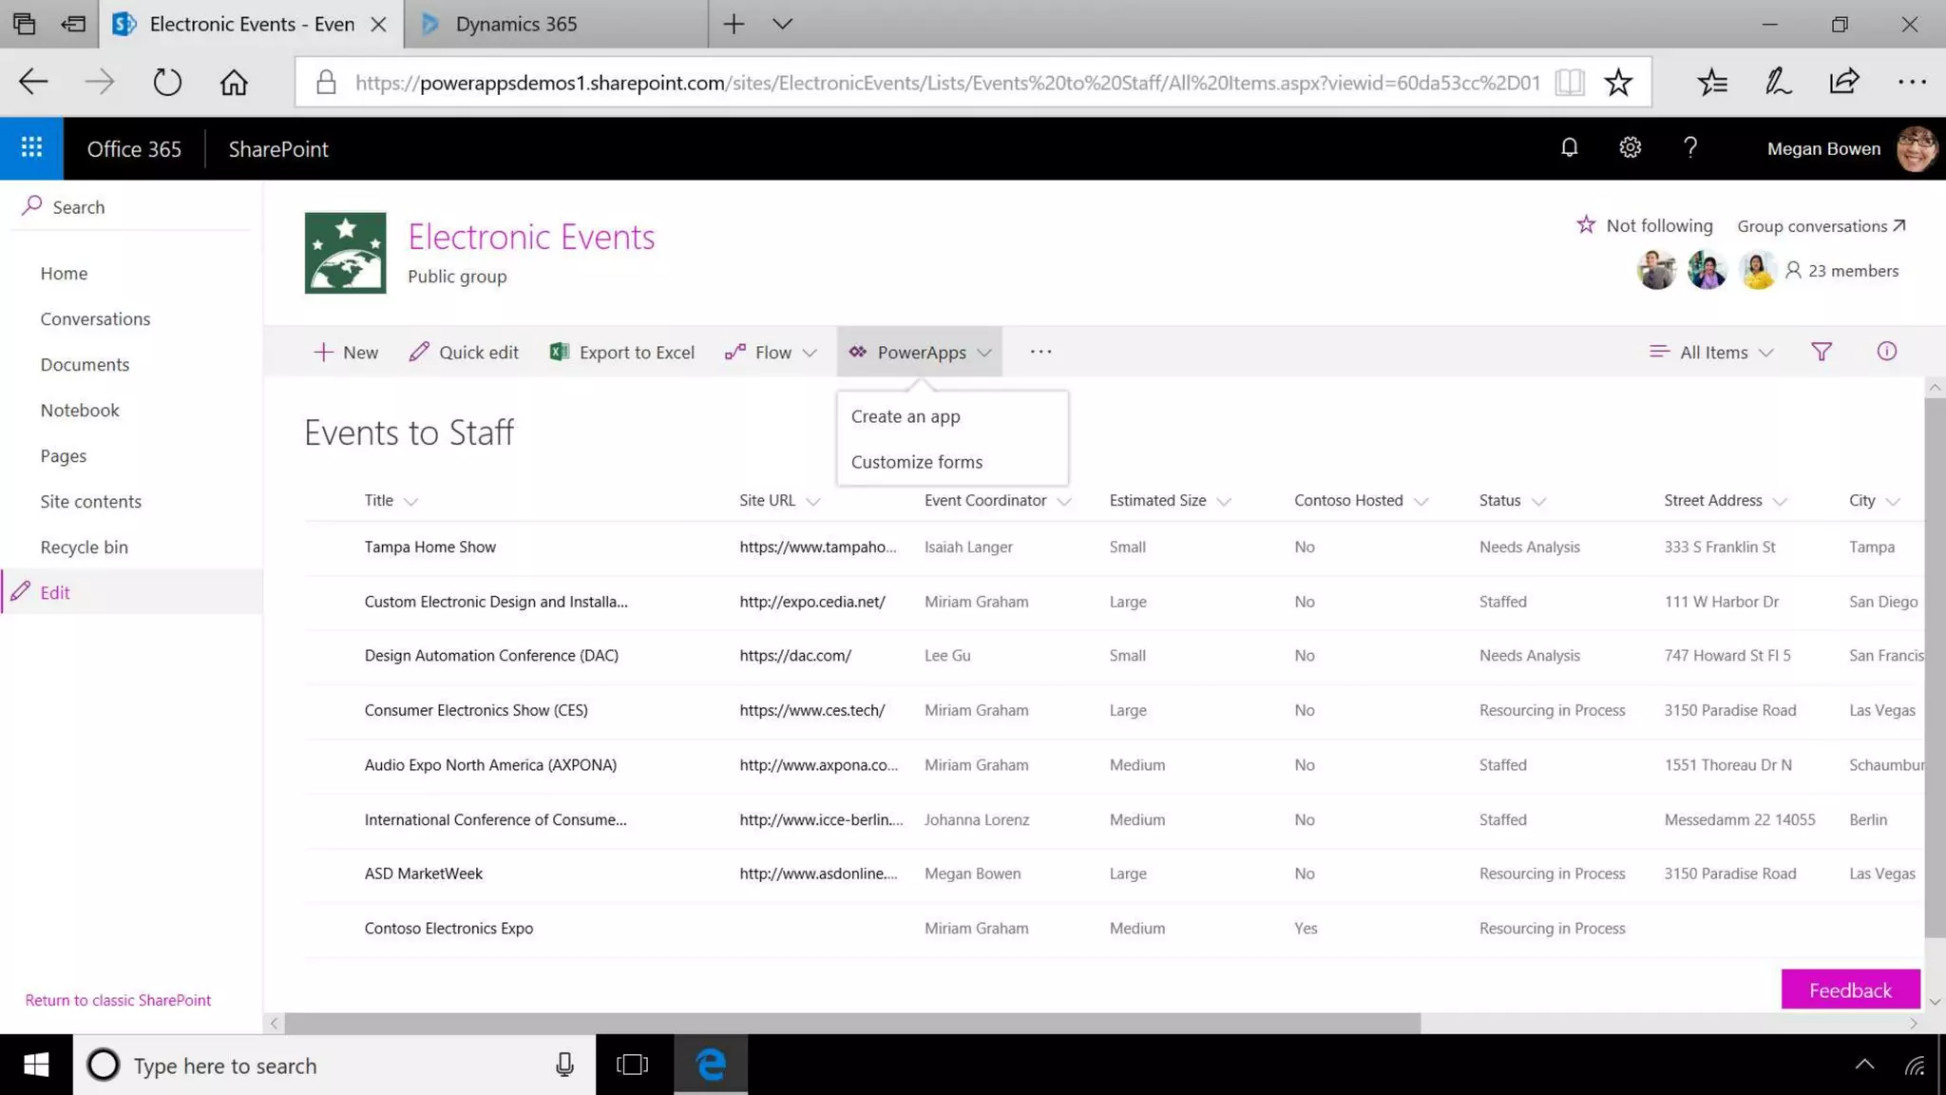Click the help question mark icon
Screen dimensions: 1946x1095
1689,148
